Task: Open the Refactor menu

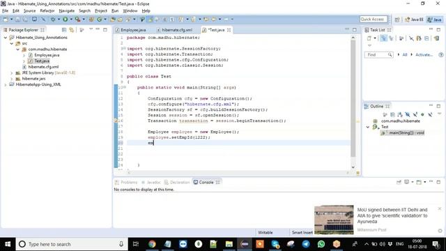Action: 47,11
